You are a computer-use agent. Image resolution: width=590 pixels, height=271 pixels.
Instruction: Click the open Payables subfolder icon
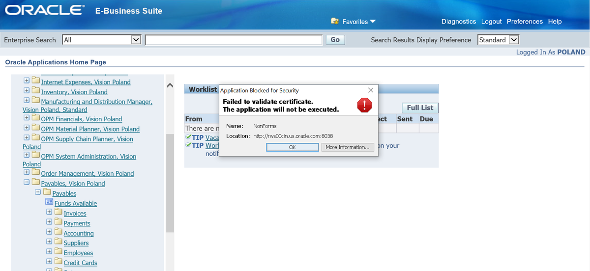pyautogui.click(x=47, y=192)
